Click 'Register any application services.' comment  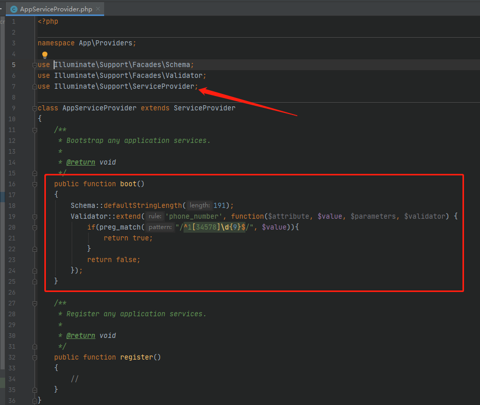pos(136,314)
